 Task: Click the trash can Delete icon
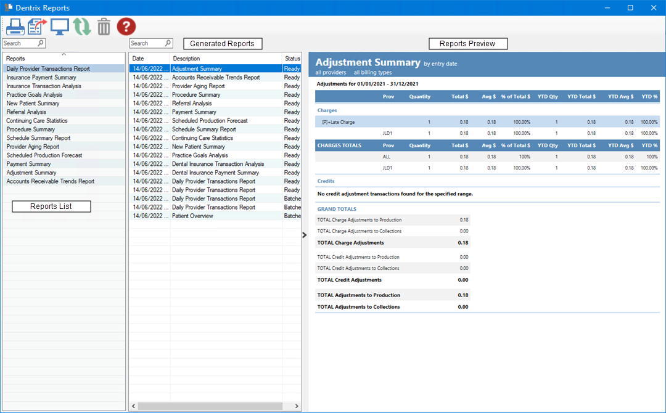click(104, 27)
